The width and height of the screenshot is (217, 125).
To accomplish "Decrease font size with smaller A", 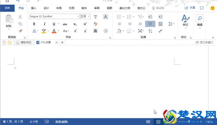I will [85, 31].
